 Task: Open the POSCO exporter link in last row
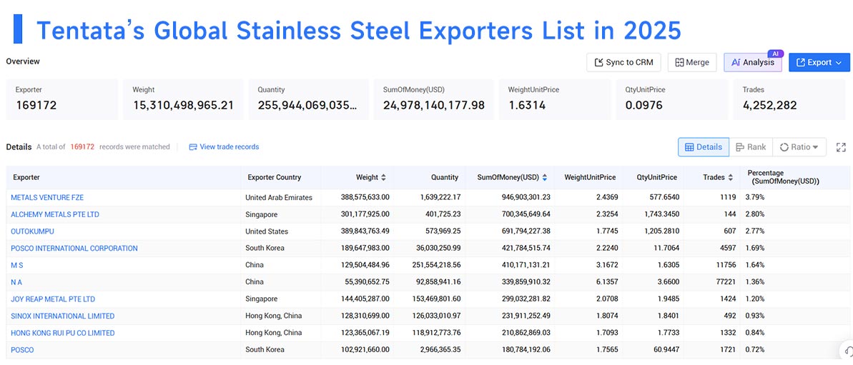click(x=22, y=350)
